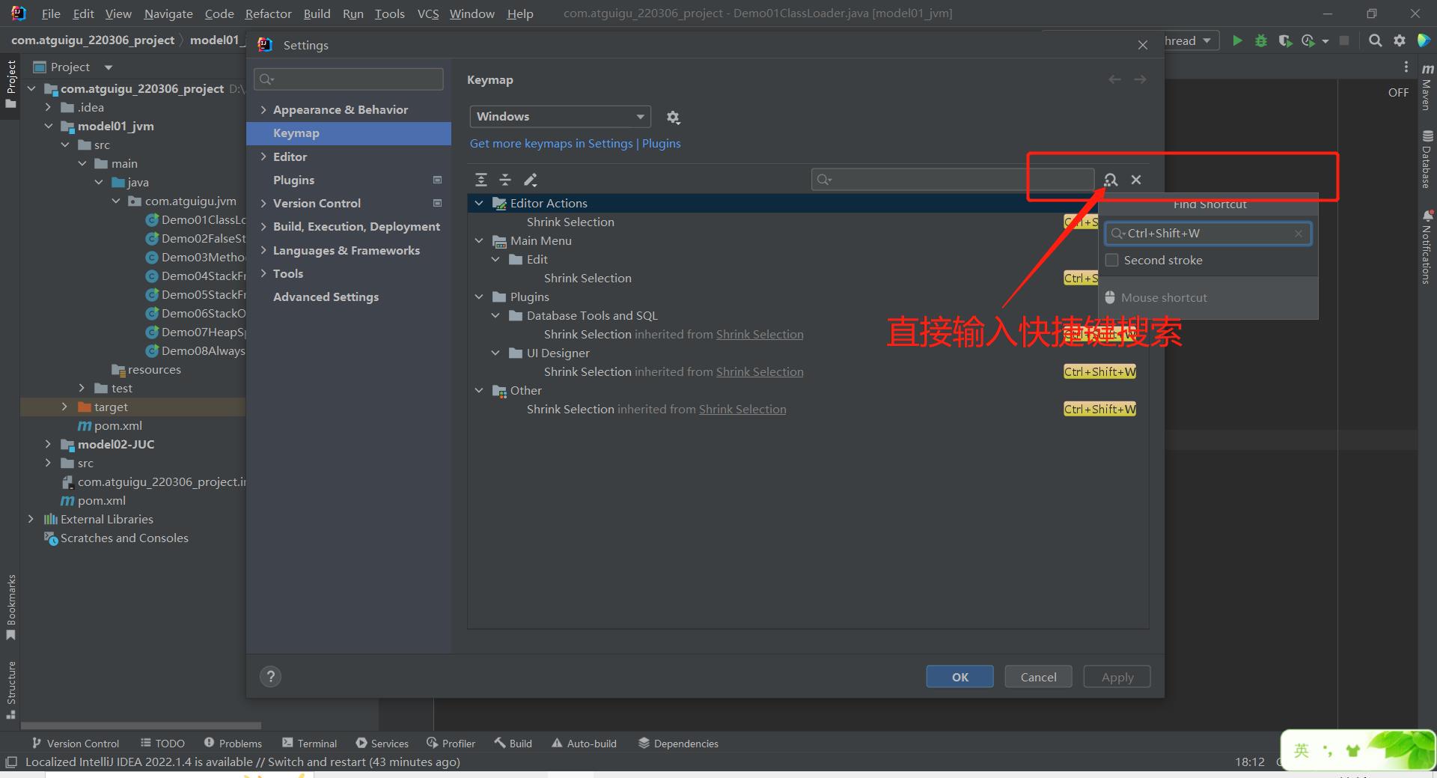This screenshot has height=778, width=1437.
Task: Select Scratches and Consoles node
Action: 124,538
